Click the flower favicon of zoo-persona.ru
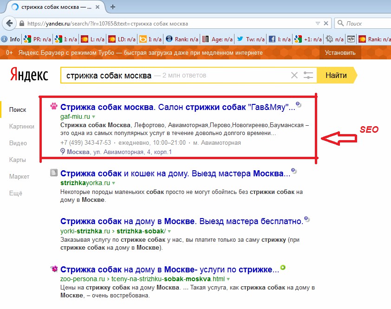The width and height of the screenshot is (391, 309). [x=54, y=269]
